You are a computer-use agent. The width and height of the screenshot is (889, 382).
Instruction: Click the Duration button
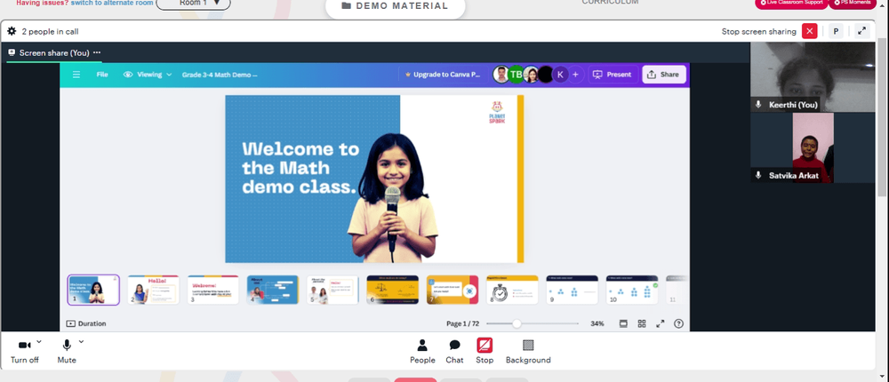click(x=86, y=323)
